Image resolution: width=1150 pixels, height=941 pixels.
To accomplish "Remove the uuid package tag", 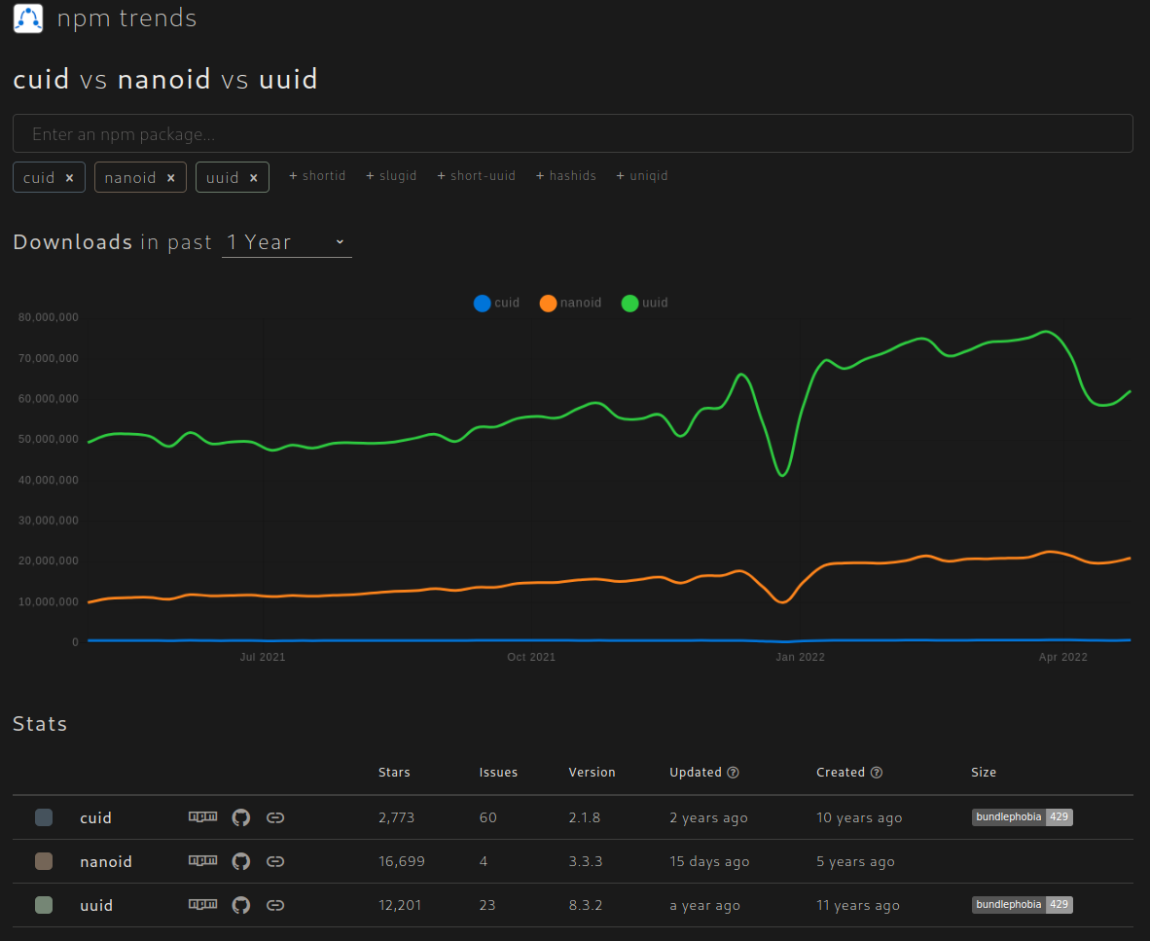I will (254, 177).
